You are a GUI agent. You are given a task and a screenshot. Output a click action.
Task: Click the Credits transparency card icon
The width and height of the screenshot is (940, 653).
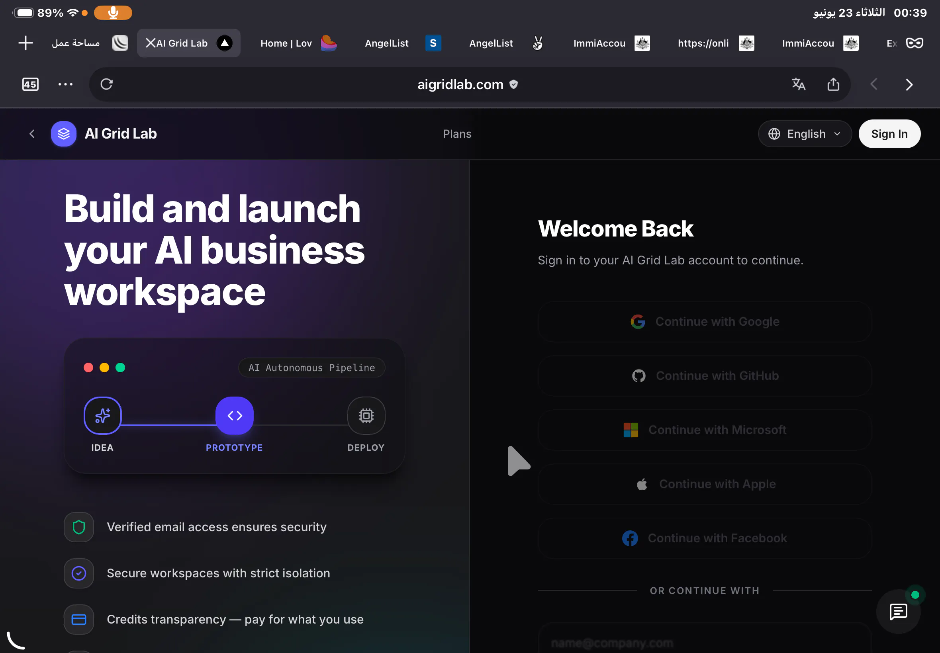(78, 620)
